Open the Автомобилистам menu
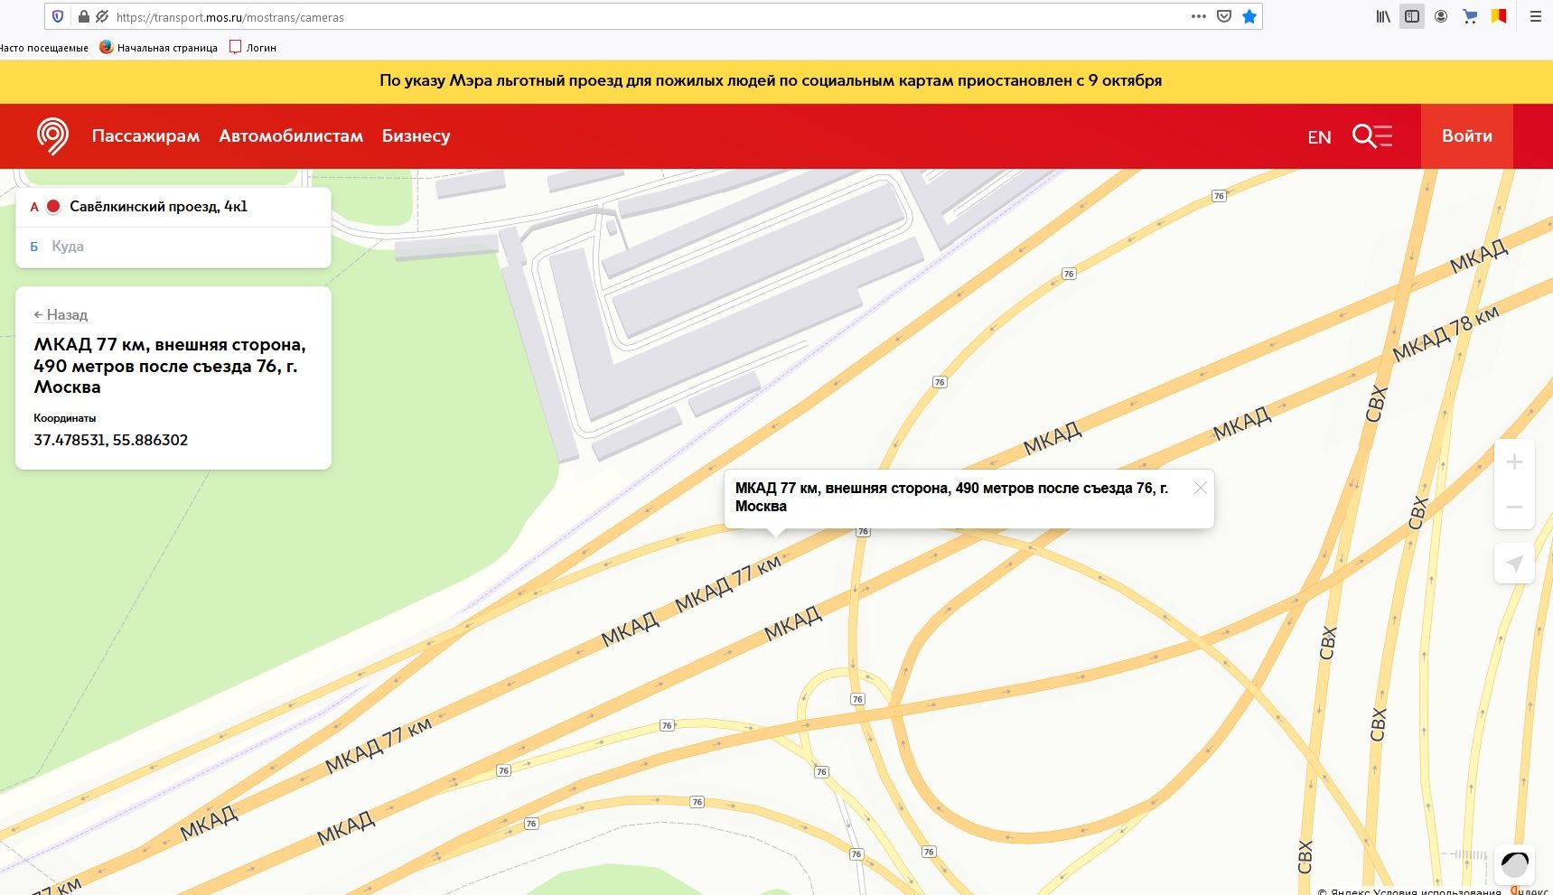 tap(291, 136)
